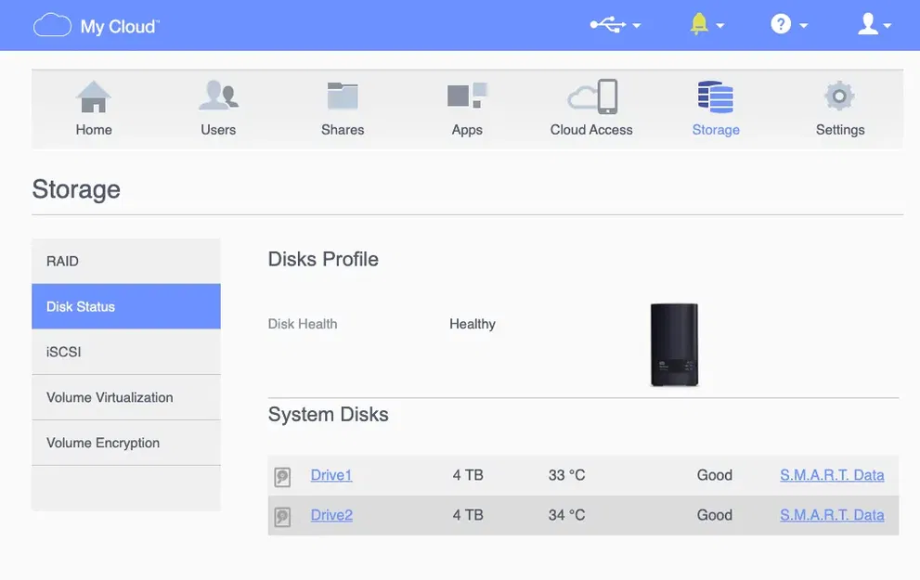920x580 pixels.
Task: Open the Settings gear icon
Action: (839, 96)
